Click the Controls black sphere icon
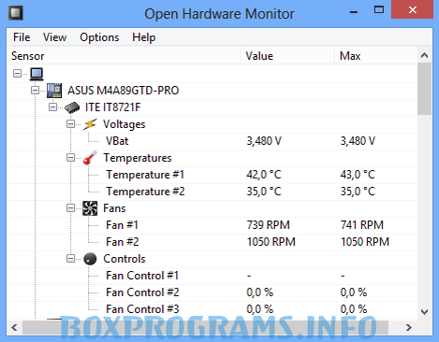The image size is (439, 342). pos(90,259)
